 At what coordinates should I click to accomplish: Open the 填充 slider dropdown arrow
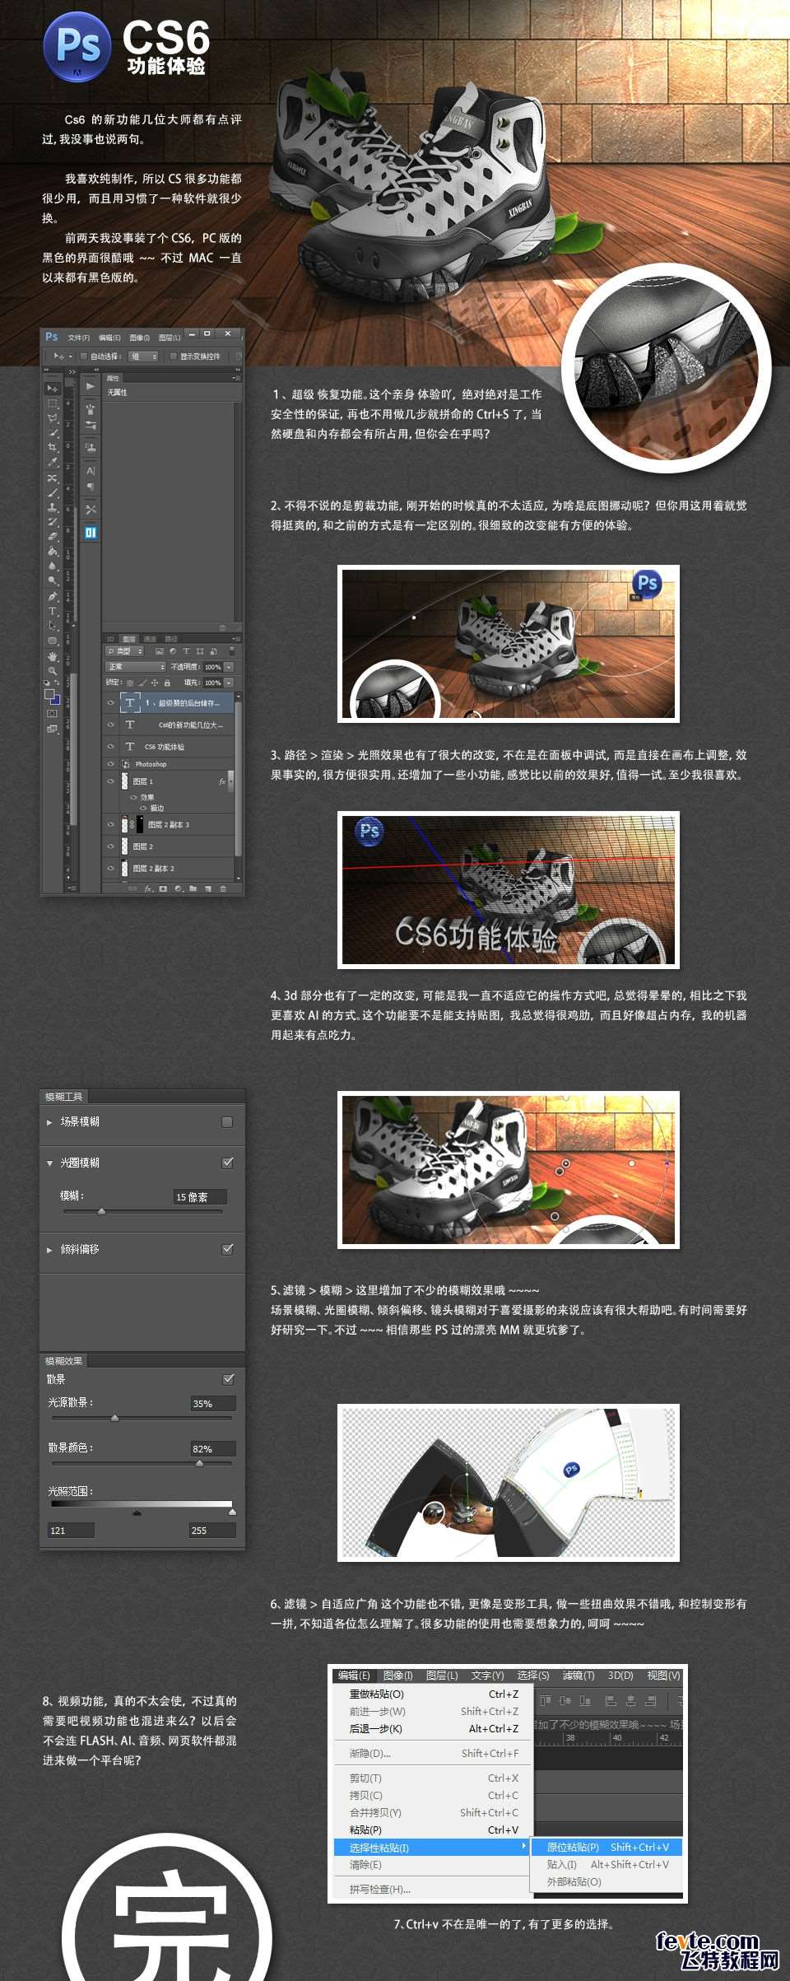[229, 683]
